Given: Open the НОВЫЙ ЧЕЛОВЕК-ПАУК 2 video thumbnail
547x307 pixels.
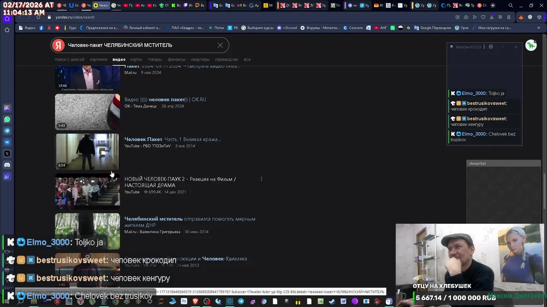Looking at the screenshot, I should tap(87, 191).
